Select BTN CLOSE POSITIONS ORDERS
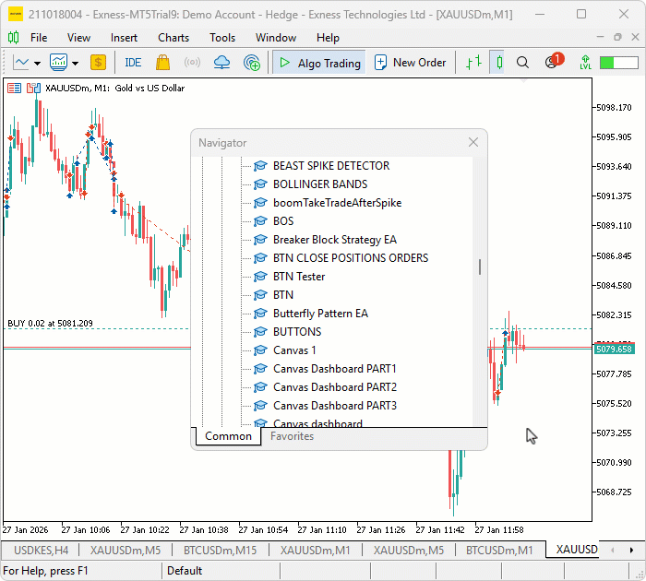The height and width of the screenshot is (581, 646). 351,258
